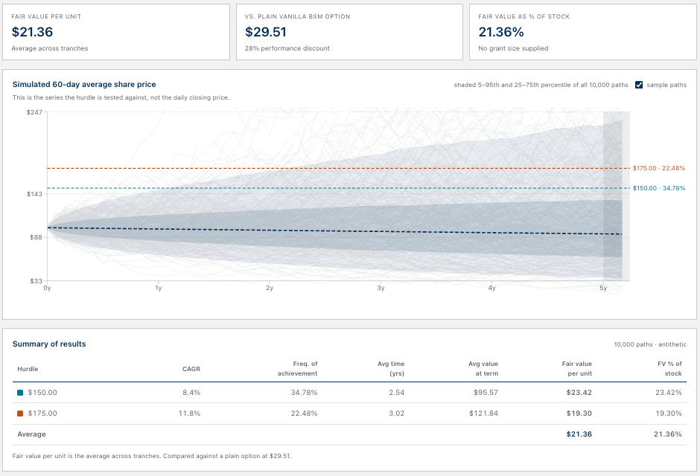Click the 2.54 average time cell
The image size is (700, 476).
(396, 393)
